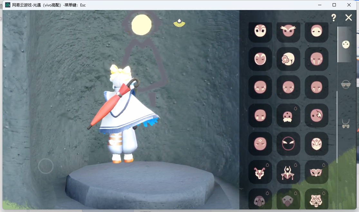Choose the owl mask with feathered brows
The height and width of the screenshot is (212, 359).
(288, 31)
